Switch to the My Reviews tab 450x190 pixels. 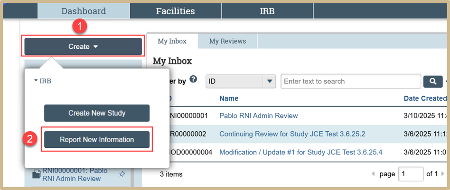point(227,41)
